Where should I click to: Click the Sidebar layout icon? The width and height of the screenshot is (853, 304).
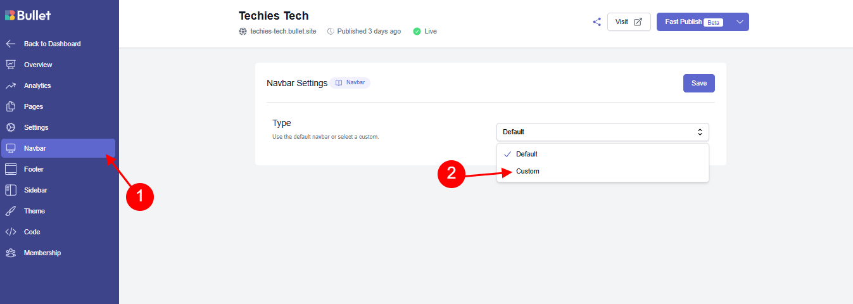10,190
